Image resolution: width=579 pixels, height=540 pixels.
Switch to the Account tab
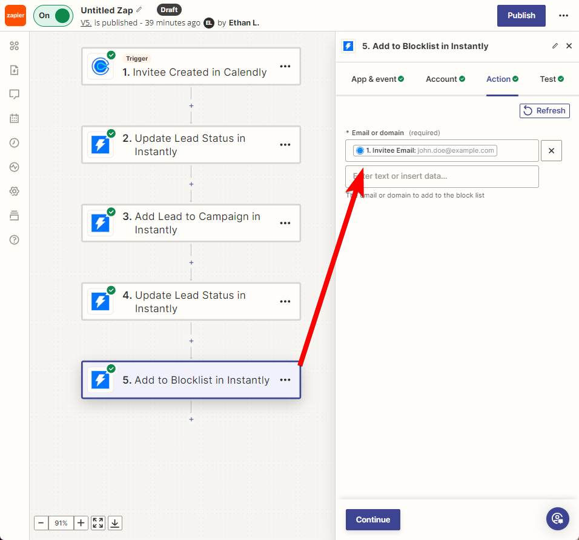(445, 79)
